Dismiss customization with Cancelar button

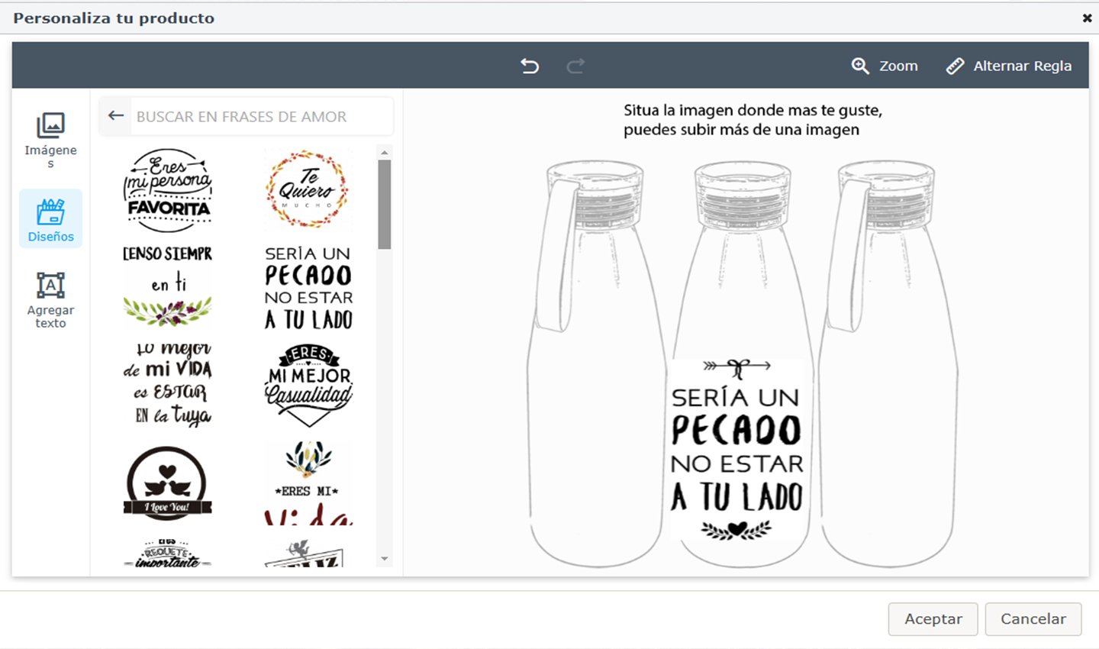pos(1033,619)
